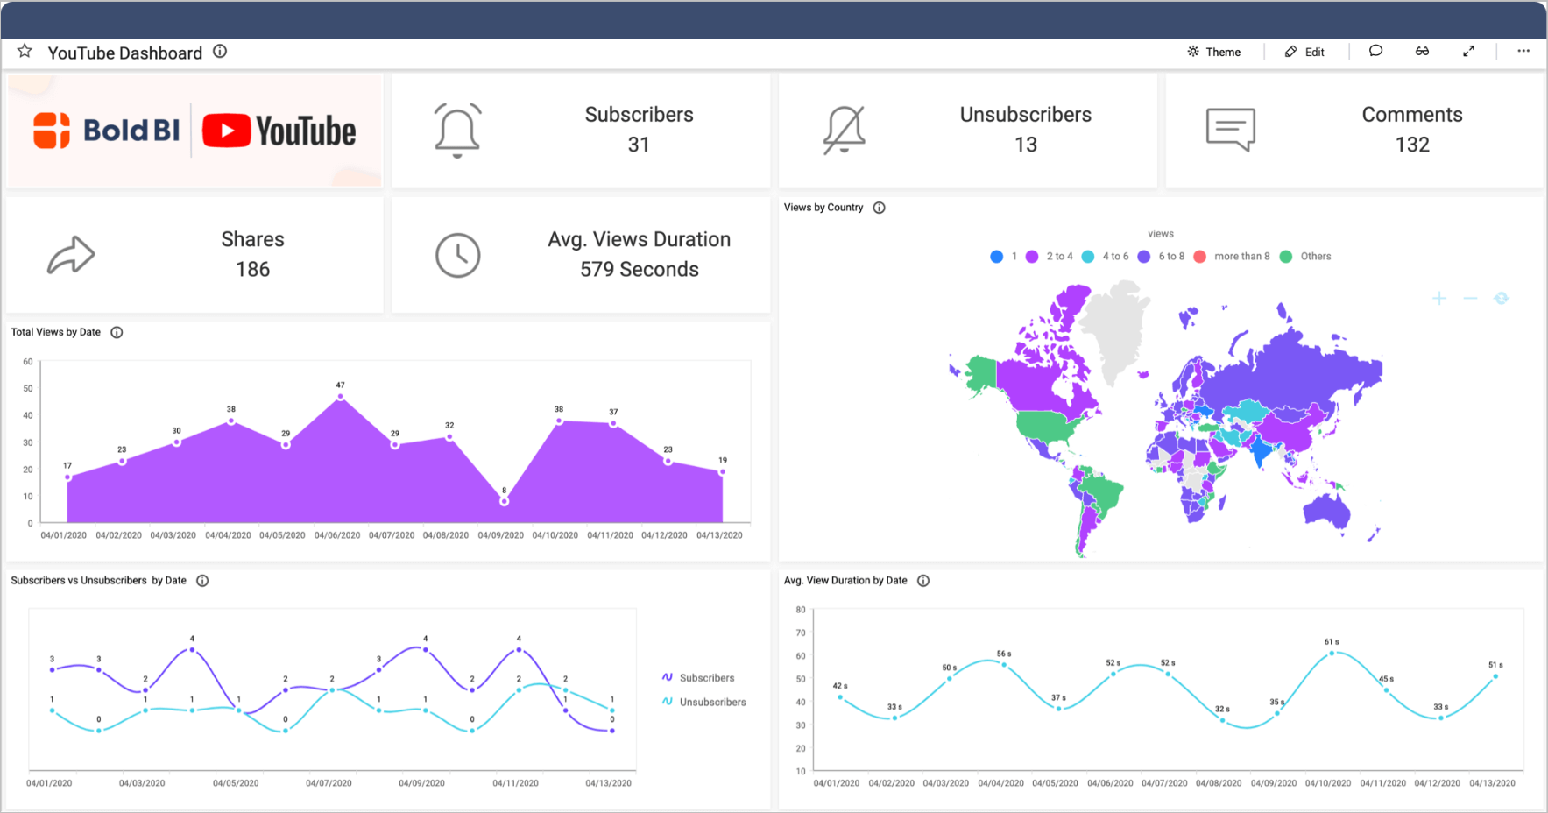Click Australia on the views map
The image size is (1548, 813).
1326,510
